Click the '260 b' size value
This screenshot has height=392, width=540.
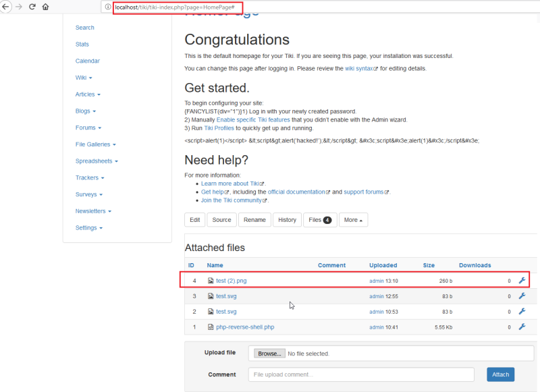pos(446,281)
